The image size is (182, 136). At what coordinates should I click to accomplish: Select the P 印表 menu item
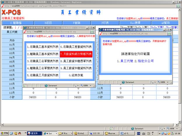(x=106, y=23)
